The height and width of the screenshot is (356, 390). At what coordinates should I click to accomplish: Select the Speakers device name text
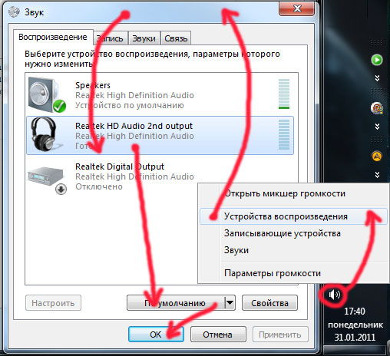(93, 85)
